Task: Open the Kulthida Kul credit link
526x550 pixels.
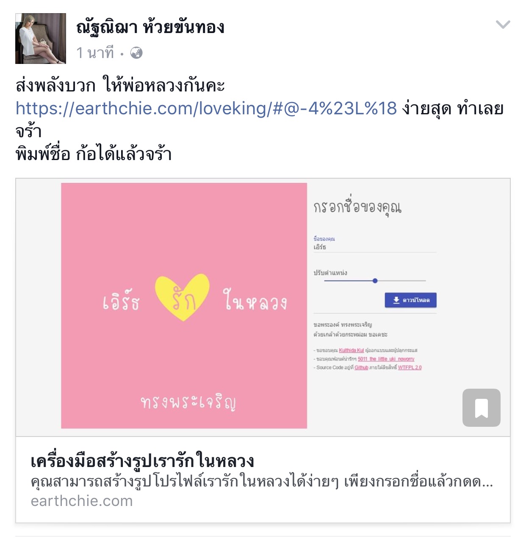Action: click(x=351, y=351)
